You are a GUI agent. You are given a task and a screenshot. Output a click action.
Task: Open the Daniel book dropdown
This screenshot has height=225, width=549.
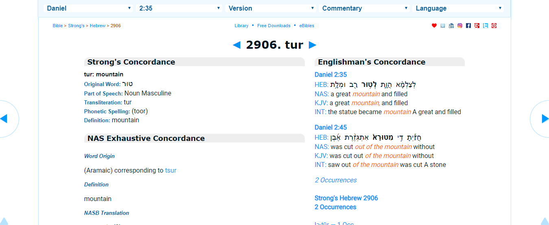[x=89, y=8]
